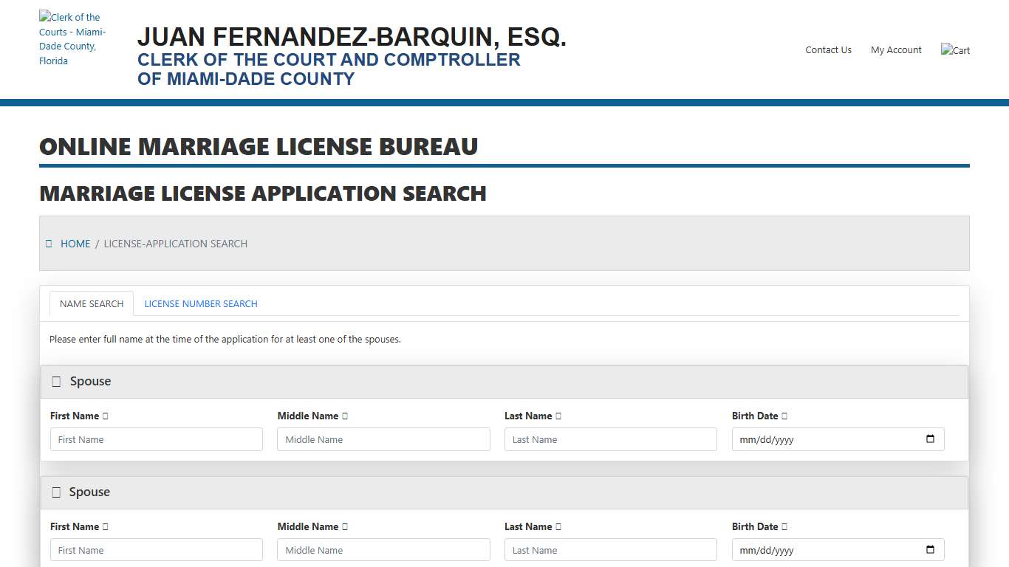Click first spouse First Name input field

point(156,439)
